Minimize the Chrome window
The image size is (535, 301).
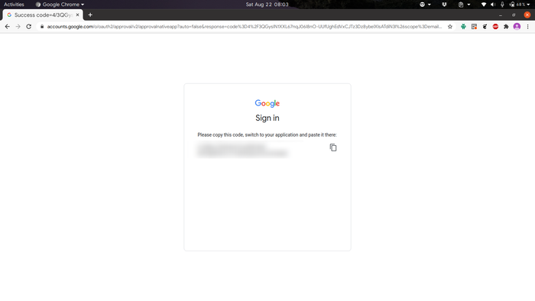coord(501,15)
